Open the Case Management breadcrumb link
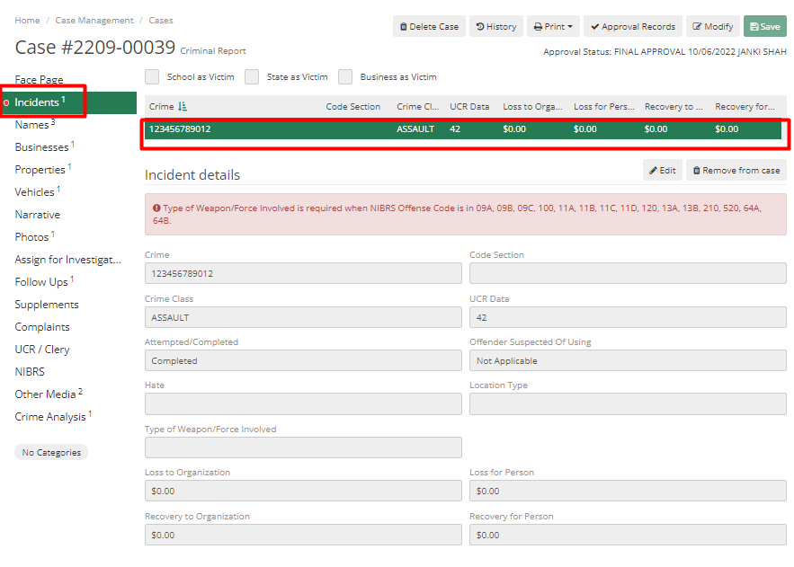794x567 pixels. (x=94, y=20)
